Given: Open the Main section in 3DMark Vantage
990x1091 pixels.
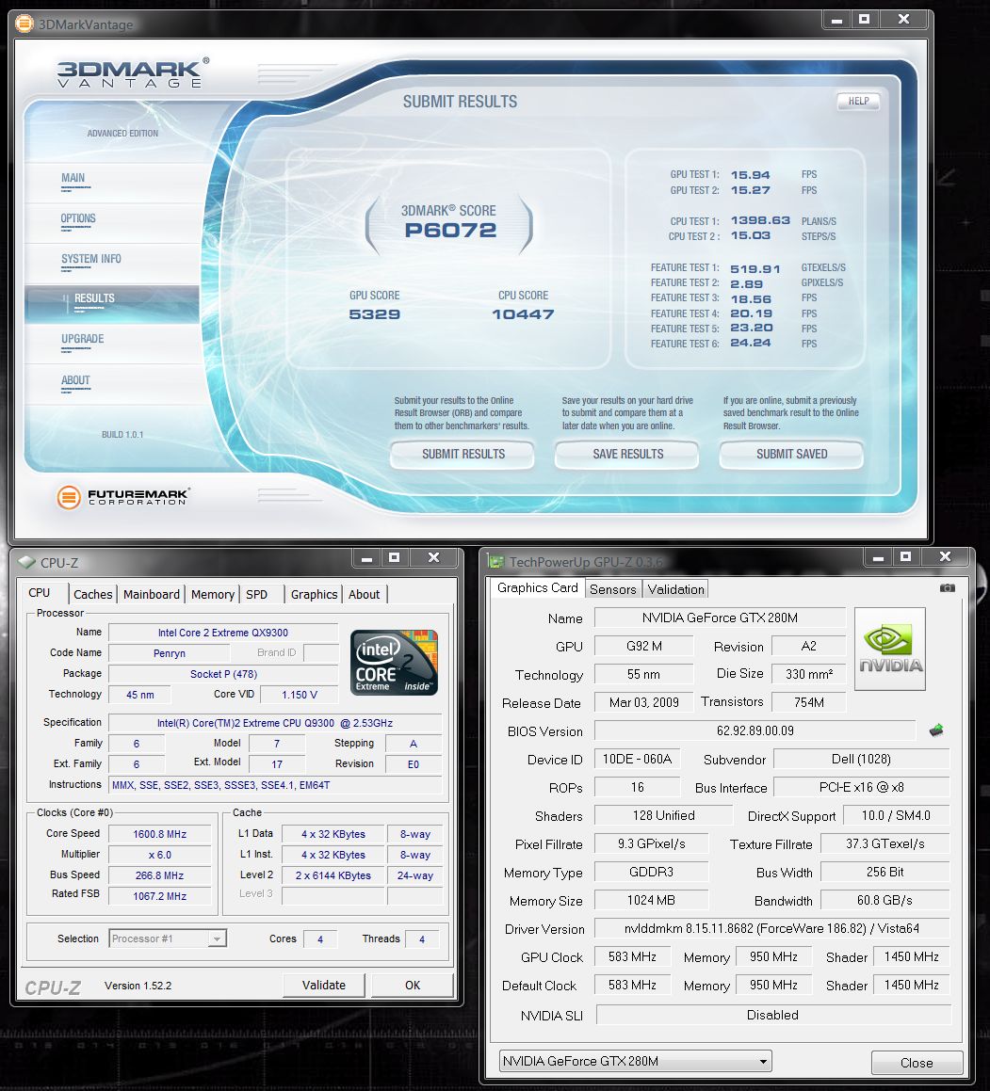Looking at the screenshot, I should coord(73,178).
